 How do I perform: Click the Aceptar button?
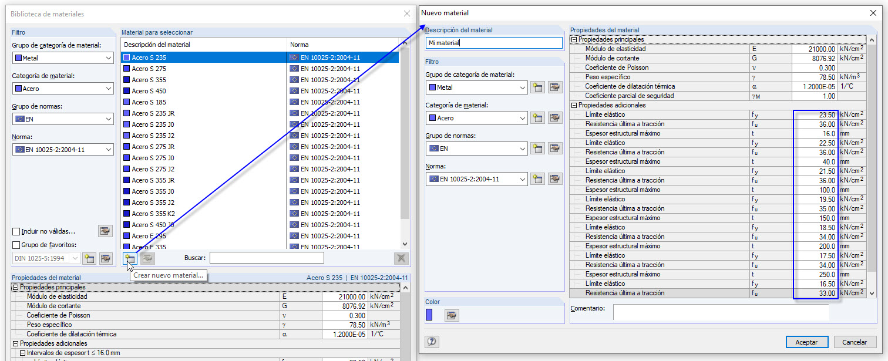pyautogui.click(x=806, y=342)
